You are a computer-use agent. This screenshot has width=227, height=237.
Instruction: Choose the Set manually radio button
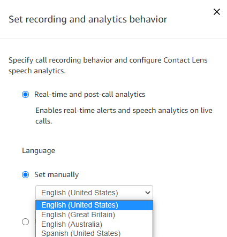point(25,174)
